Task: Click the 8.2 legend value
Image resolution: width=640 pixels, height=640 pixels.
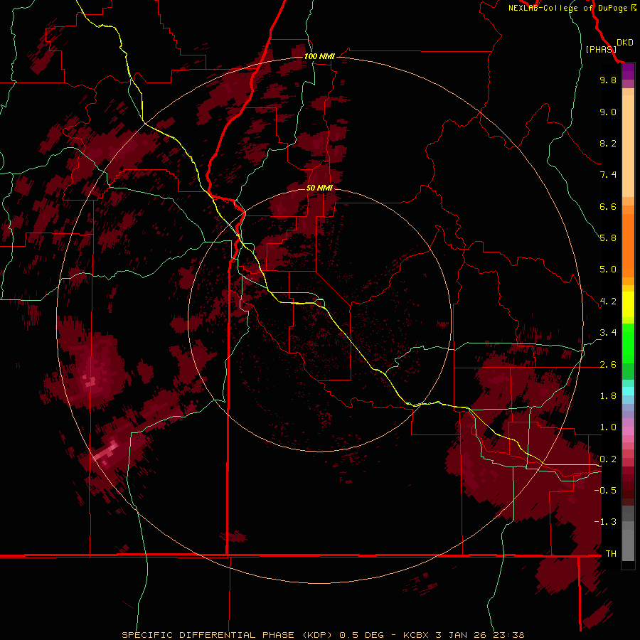Action: point(608,143)
